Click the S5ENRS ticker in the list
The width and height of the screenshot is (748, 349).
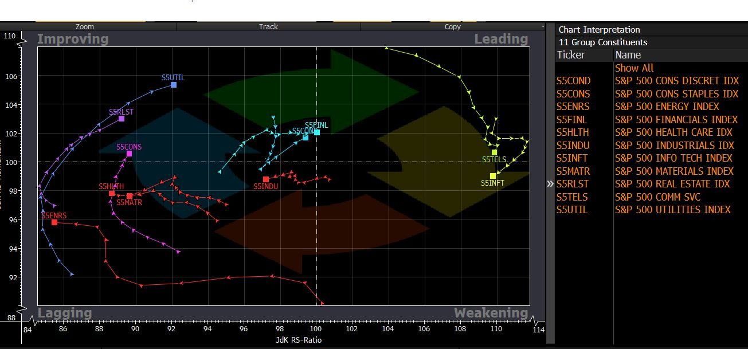(573, 107)
